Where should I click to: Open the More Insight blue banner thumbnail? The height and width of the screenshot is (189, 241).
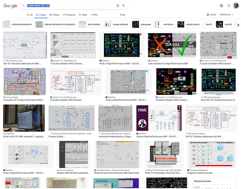click(116, 183)
